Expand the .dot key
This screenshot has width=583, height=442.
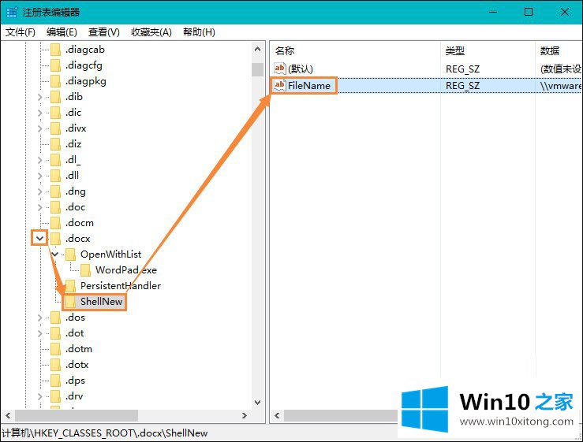(40, 333)
